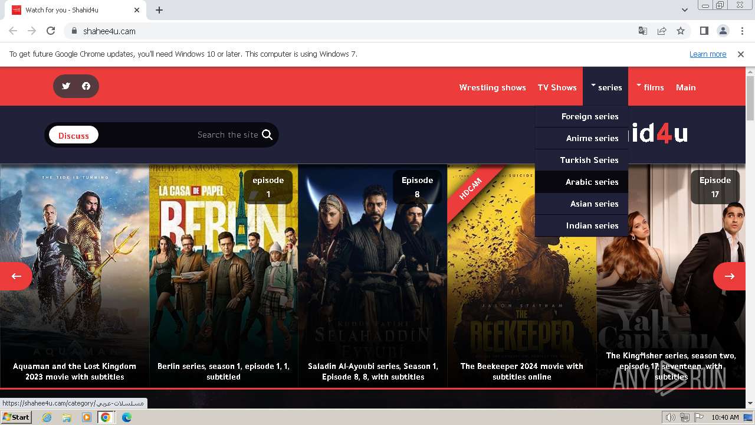755x425 pixels.
Task: Select Arabic series from menu
Action: (581, 182)
